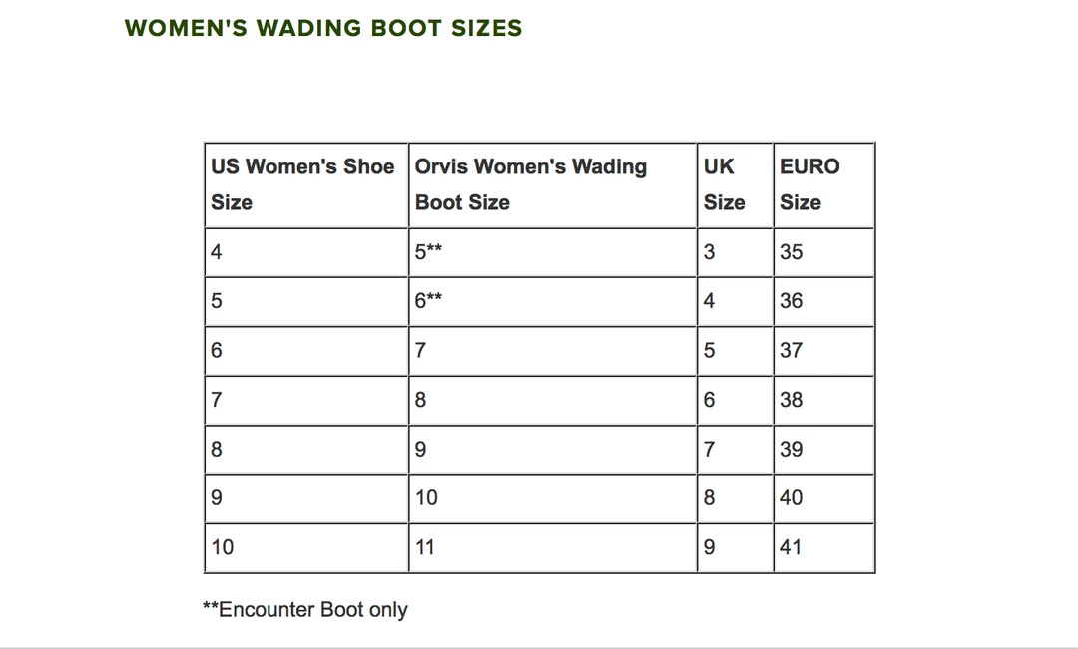1078x649 pixels.
Task: Select the US Women's Shoe Size header
Action: tap(302, 184)
